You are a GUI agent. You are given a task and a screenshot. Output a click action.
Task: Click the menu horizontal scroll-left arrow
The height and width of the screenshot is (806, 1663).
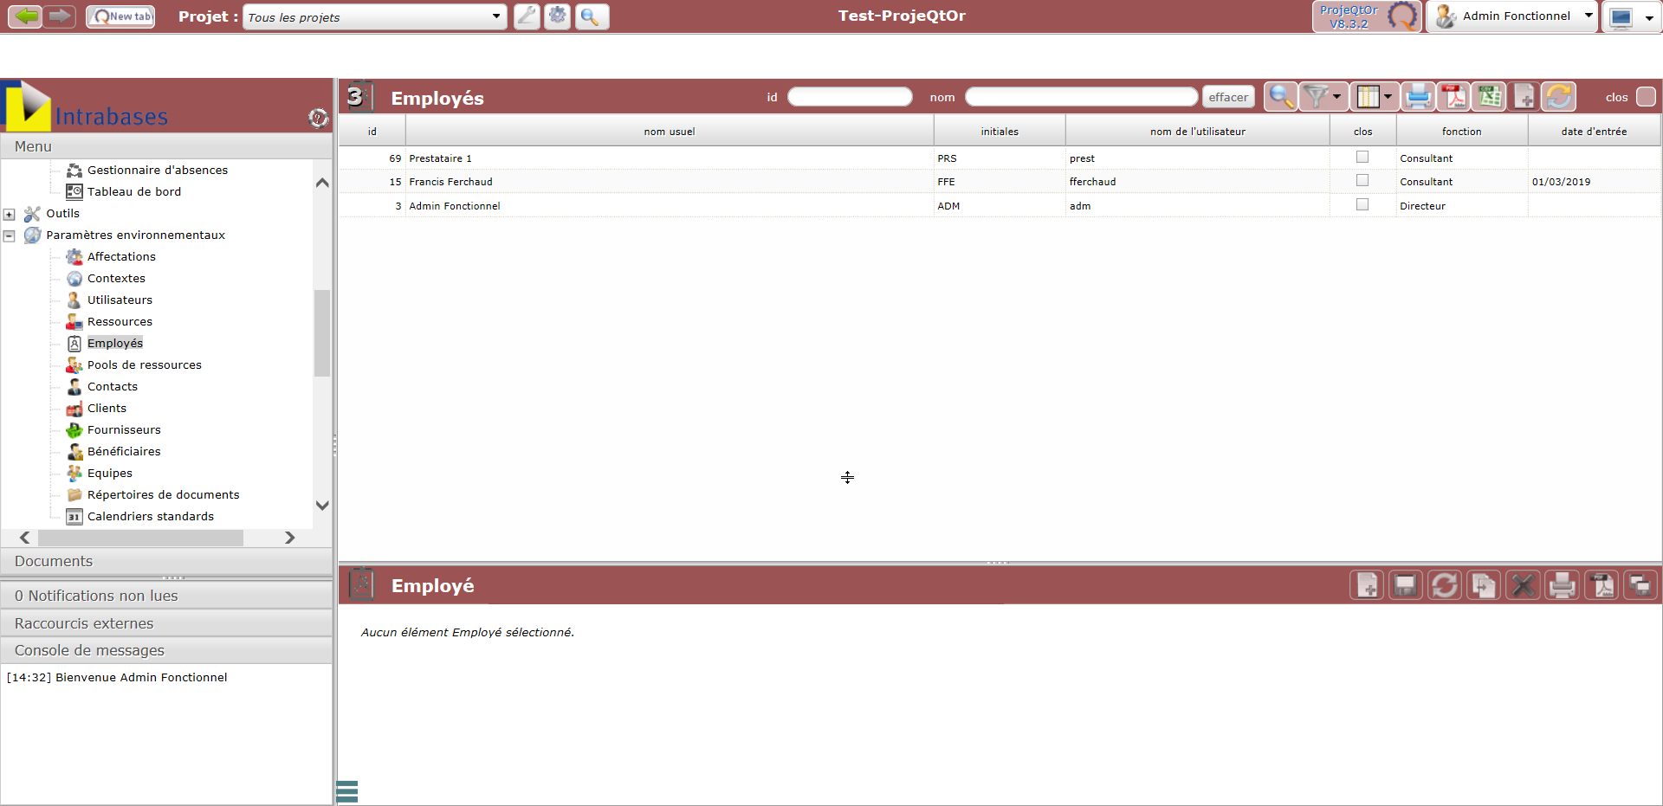point(24,538)
